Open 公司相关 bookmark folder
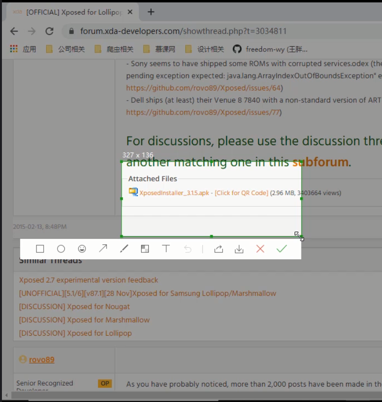This screenshot has width=382, height=402. click(65, 49)
